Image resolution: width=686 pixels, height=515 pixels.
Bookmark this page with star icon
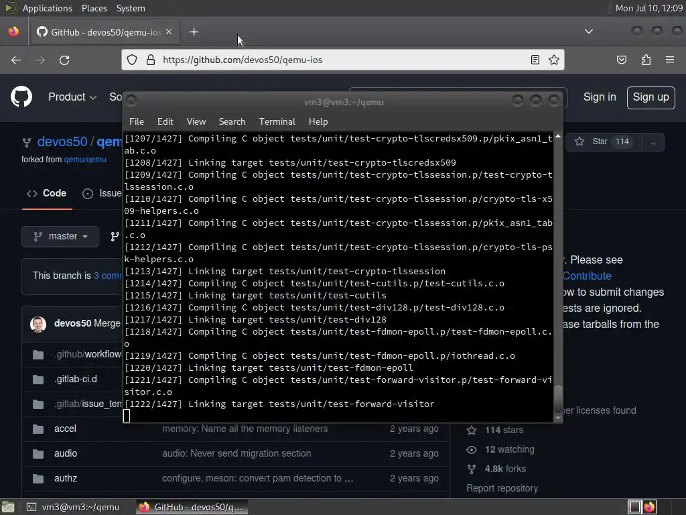point(554,60)
